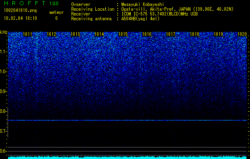Viewport: 250px width, 159px height.
Task: Click the 'Receiving Location' label
Action: [x=93, y=9]
